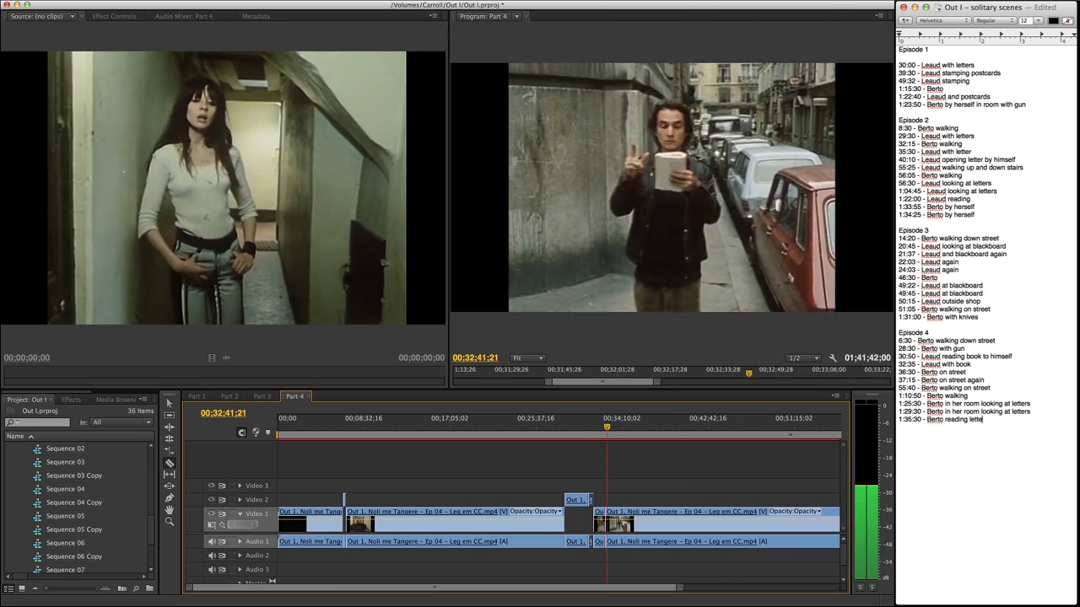
Task: Expand the Video 3 track
Action: pos(240,486)
